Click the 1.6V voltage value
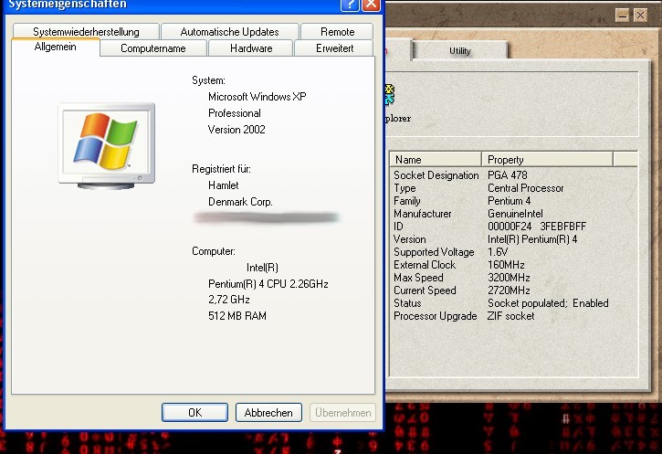Viewport: 662px width, 454px height. tap(498, 252)
